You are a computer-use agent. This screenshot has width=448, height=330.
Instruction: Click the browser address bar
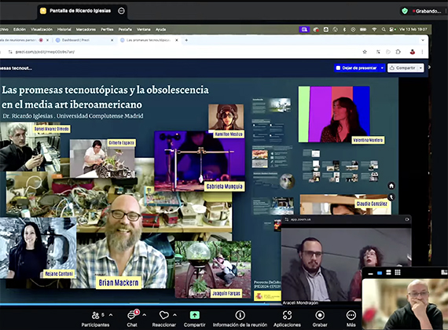click(x=183, y=52)
